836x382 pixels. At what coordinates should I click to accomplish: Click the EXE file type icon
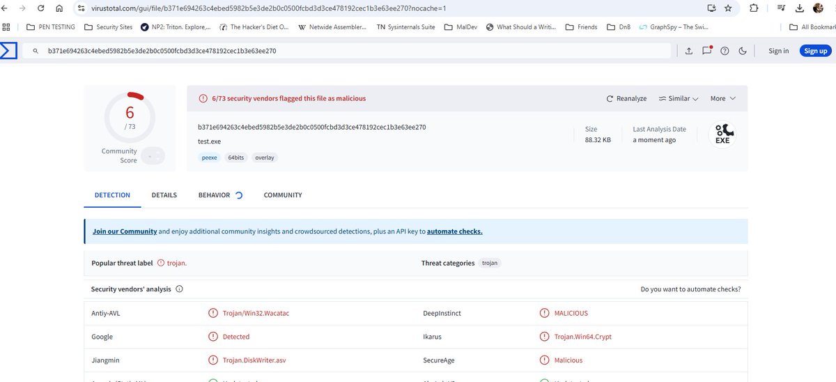[722, 135]
